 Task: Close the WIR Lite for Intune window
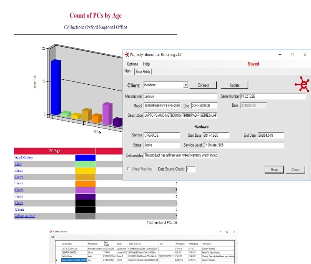coord(234,231)
